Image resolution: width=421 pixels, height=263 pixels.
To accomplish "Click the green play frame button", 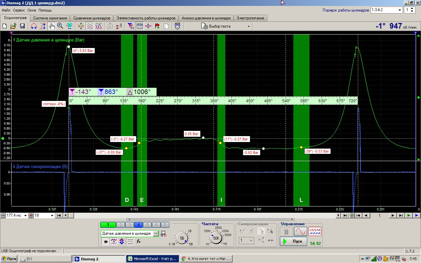I will (x=409, y=215).
